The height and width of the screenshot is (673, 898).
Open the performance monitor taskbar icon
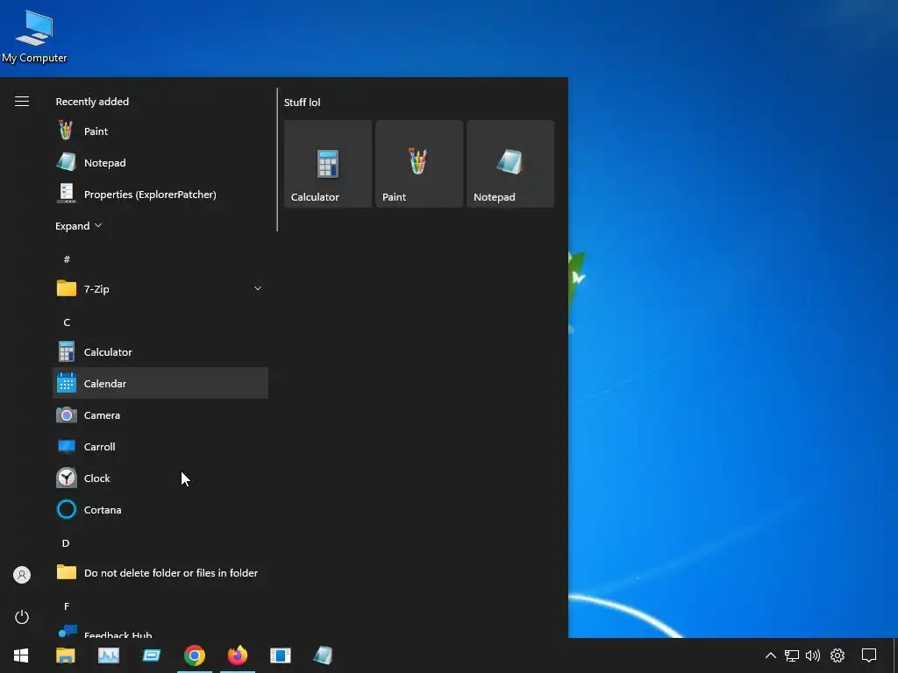(x=108, y=655)
